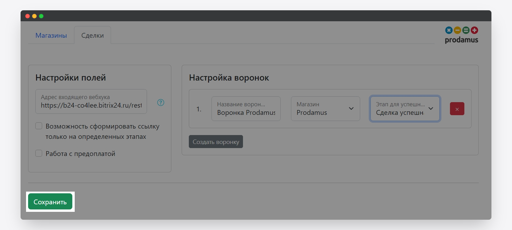Click yellow minus icon in Prodamus logo
The image size is (512, 230).
(x=457, y=31)
